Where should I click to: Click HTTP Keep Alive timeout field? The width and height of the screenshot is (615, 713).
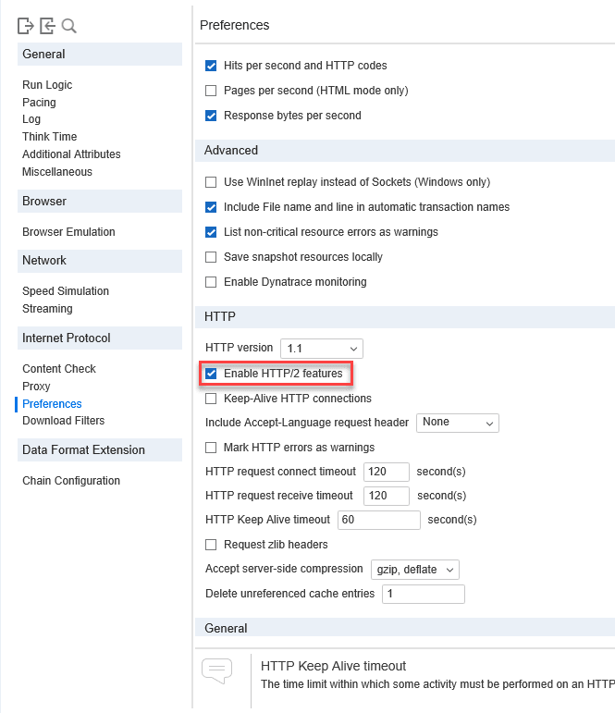pos(378,521)
